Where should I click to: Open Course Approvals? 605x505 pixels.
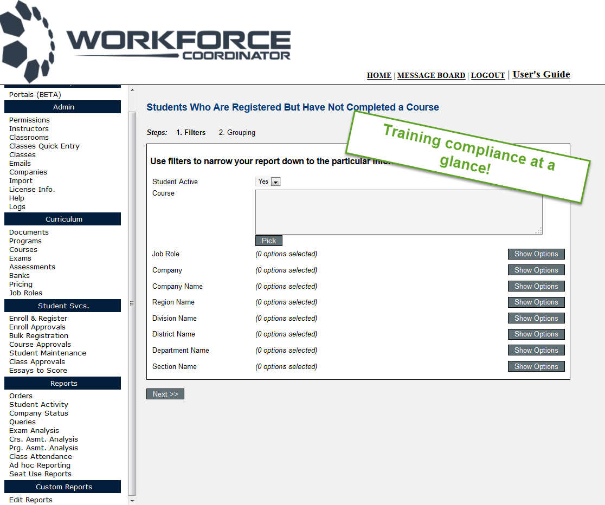point(40,344)
